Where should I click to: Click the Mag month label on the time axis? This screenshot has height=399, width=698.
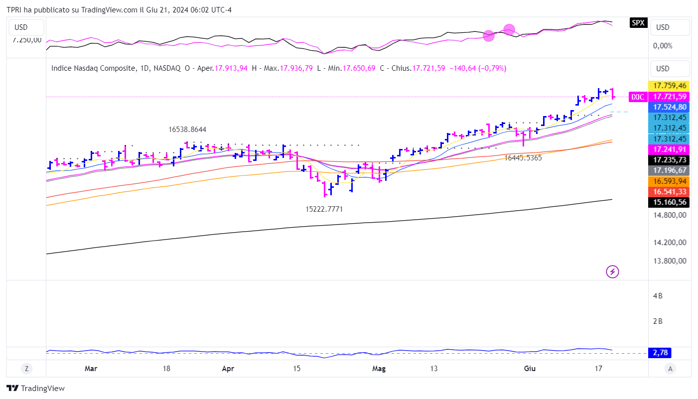click(379, 369)
